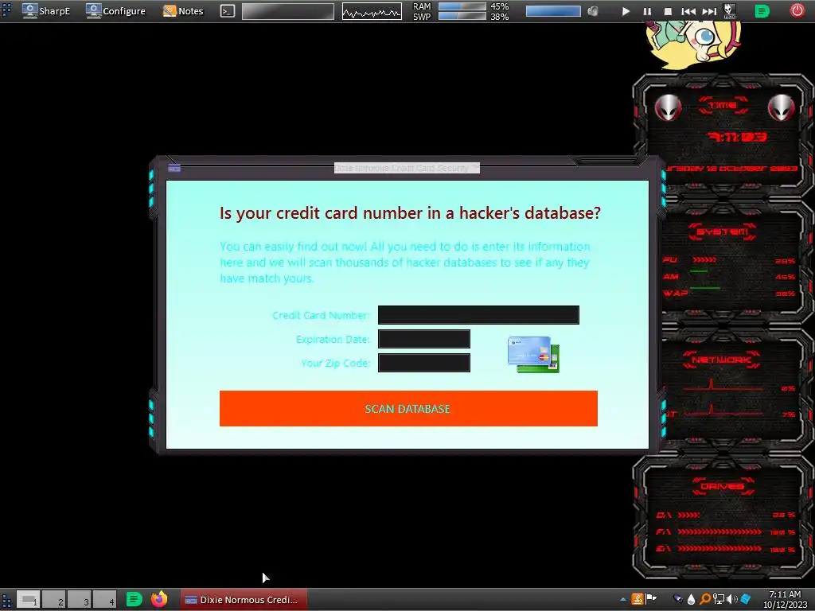Open the Configure menu item
This screenshot has width=815, height=611.
point(115,11)
